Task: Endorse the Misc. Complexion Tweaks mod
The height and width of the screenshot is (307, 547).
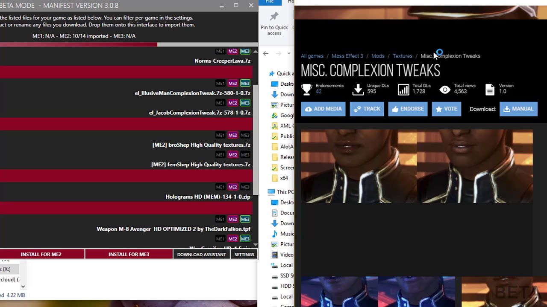Action: (408, 109)
